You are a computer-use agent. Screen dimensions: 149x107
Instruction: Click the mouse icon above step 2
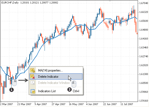tap(74, 84)
